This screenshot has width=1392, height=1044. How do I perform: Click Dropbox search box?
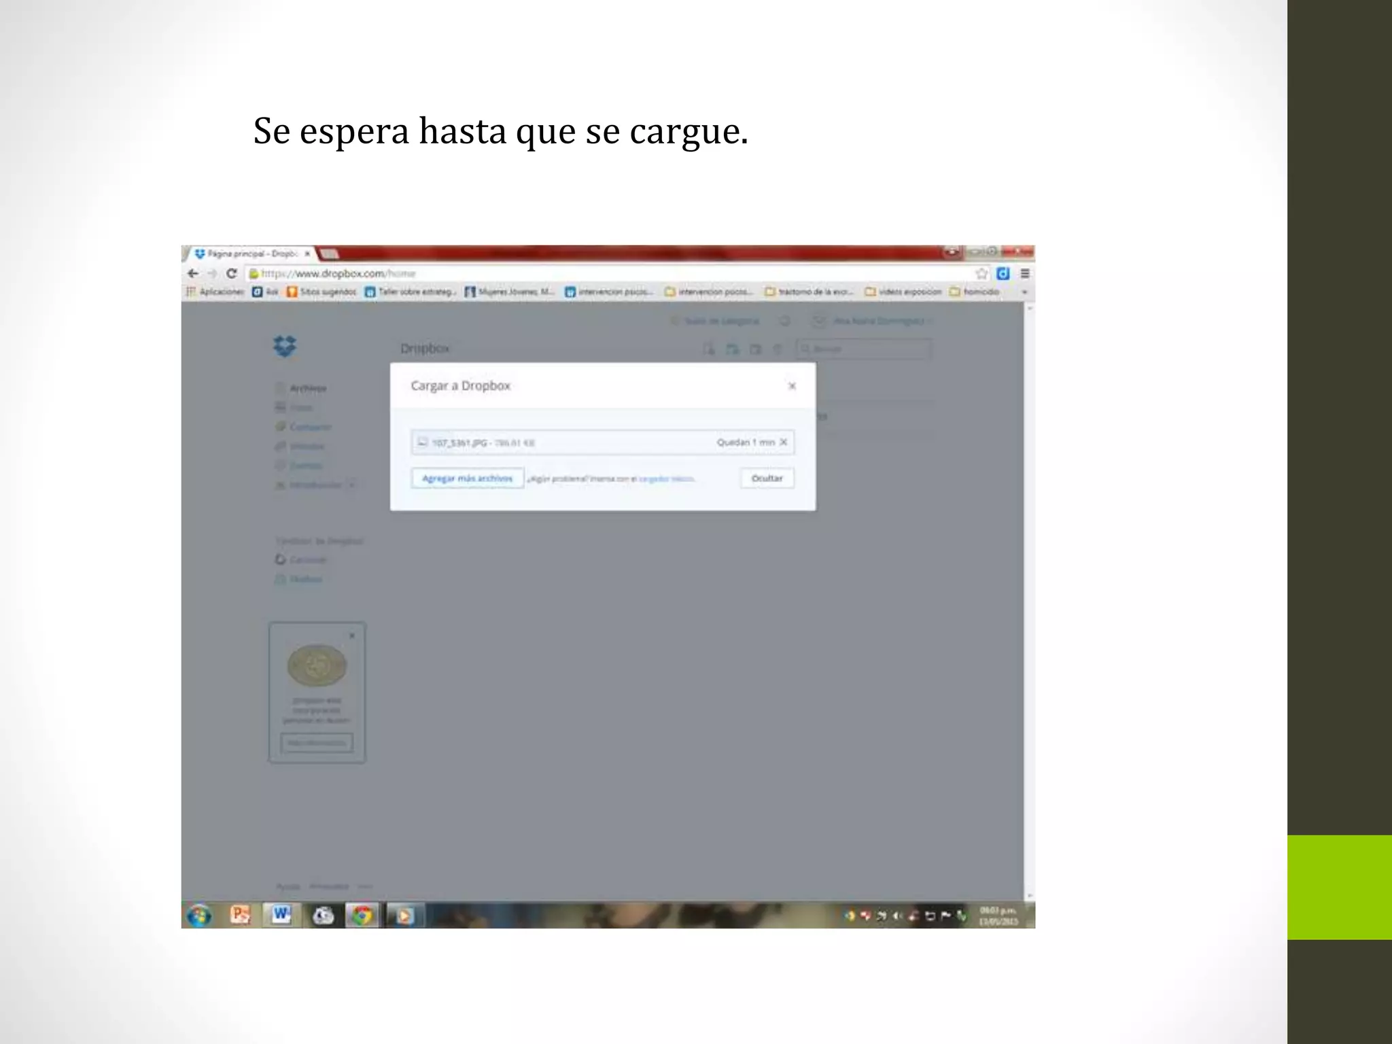(x=863, y=349)
